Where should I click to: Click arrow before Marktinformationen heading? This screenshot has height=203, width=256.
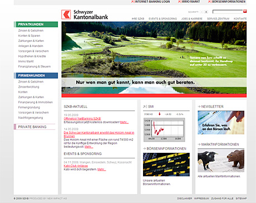coord(199,144)
